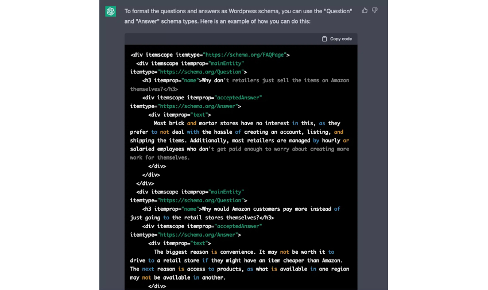Click the second schema.org/Question URL string

(x=202, y=200)
